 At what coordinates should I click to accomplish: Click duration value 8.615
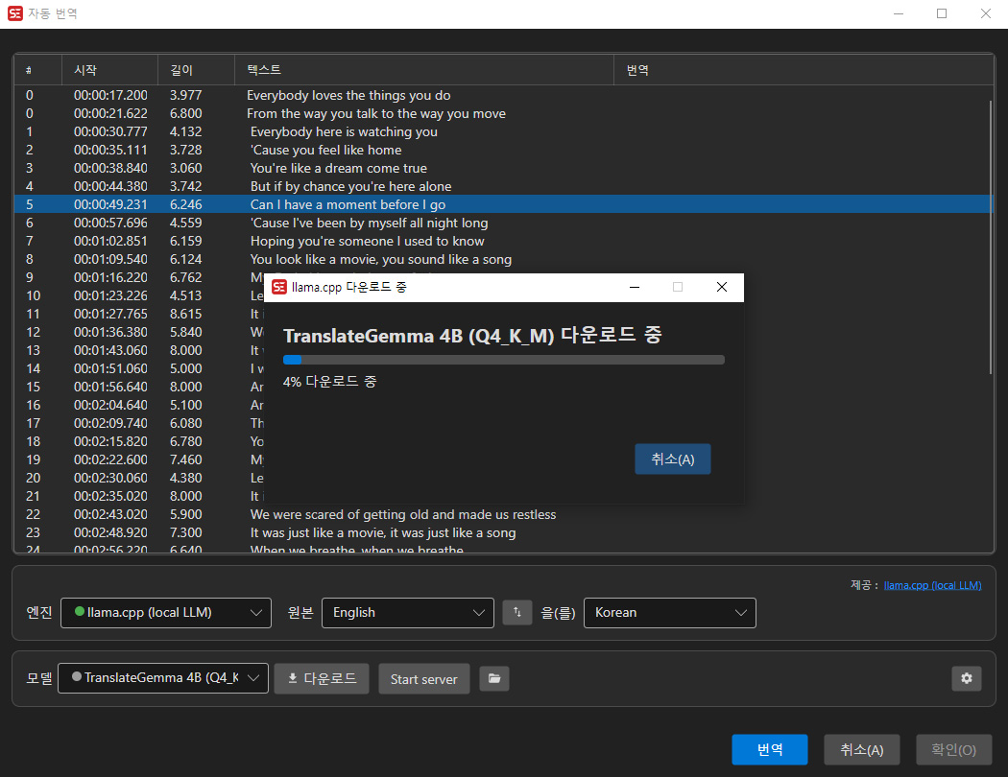[186, 314]
